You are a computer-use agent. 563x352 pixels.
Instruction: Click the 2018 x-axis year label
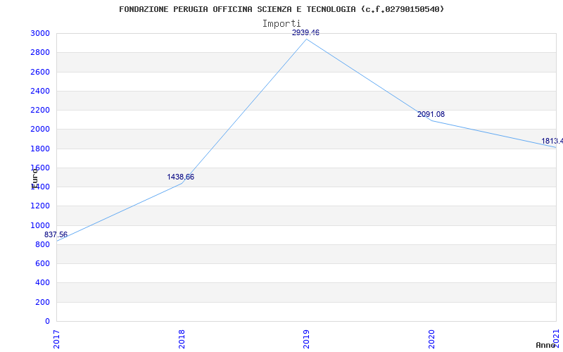[182, 339]
